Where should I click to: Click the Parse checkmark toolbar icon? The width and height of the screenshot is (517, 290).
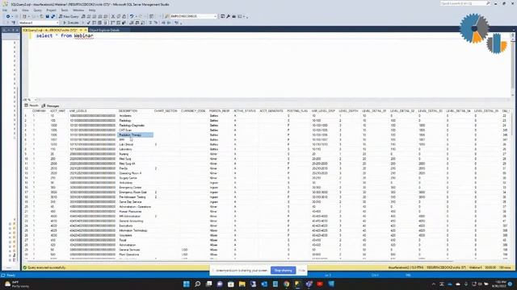point(88,23)
